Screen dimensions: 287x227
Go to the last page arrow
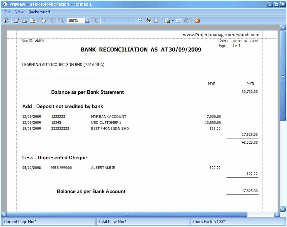130,21
